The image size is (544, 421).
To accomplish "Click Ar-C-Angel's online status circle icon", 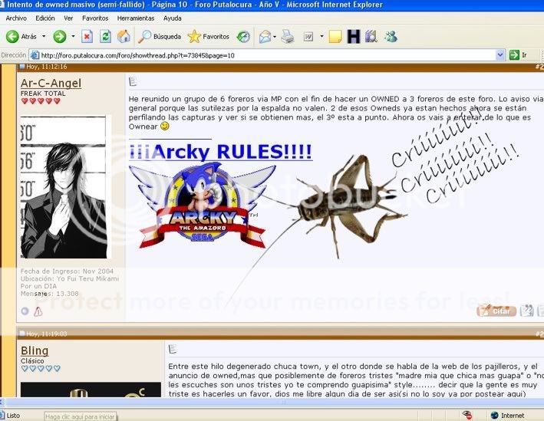I will click(25, 311).
